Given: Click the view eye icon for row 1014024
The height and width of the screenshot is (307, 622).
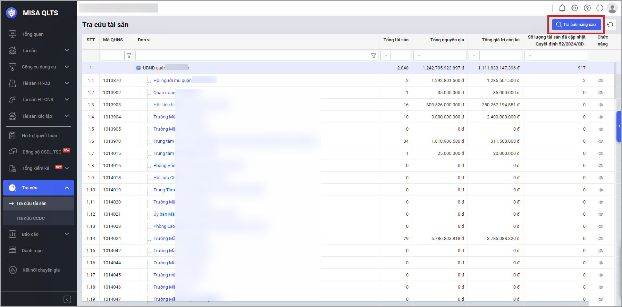Looking at the screenshot, I should tap(600, 239).
